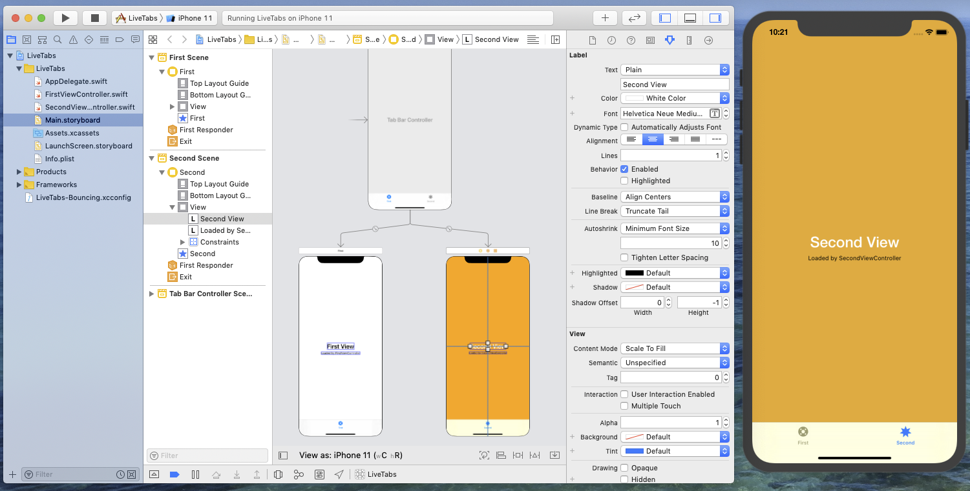The image size is (970, 491).
Task: Toggle the code review arrows button
Action: (x=634, y=18)
